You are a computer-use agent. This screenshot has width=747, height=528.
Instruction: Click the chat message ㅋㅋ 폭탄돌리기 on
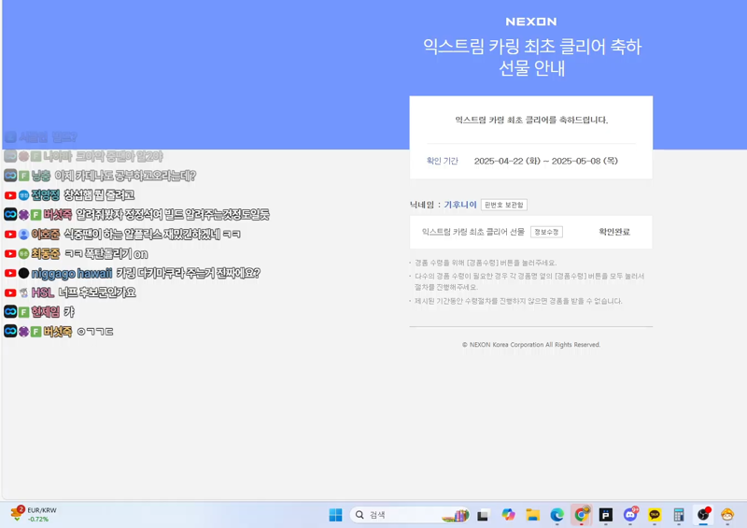pos(106,254)
